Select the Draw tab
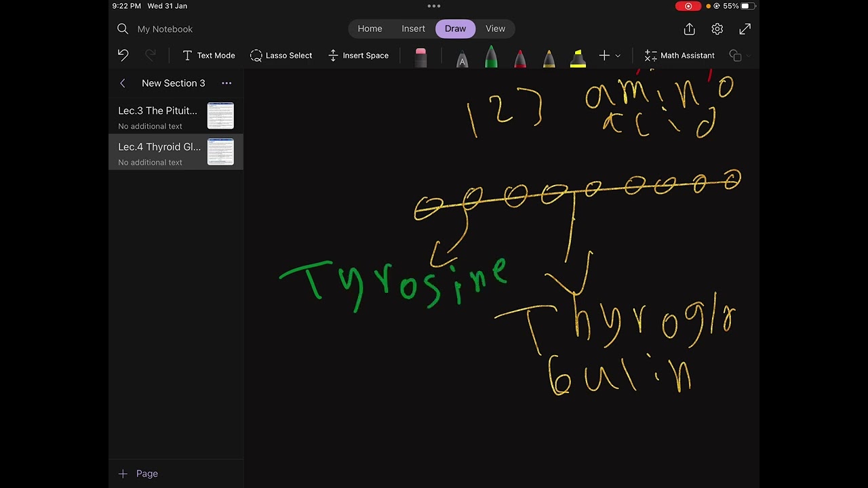Screen dimensions: 868x488 455,28
